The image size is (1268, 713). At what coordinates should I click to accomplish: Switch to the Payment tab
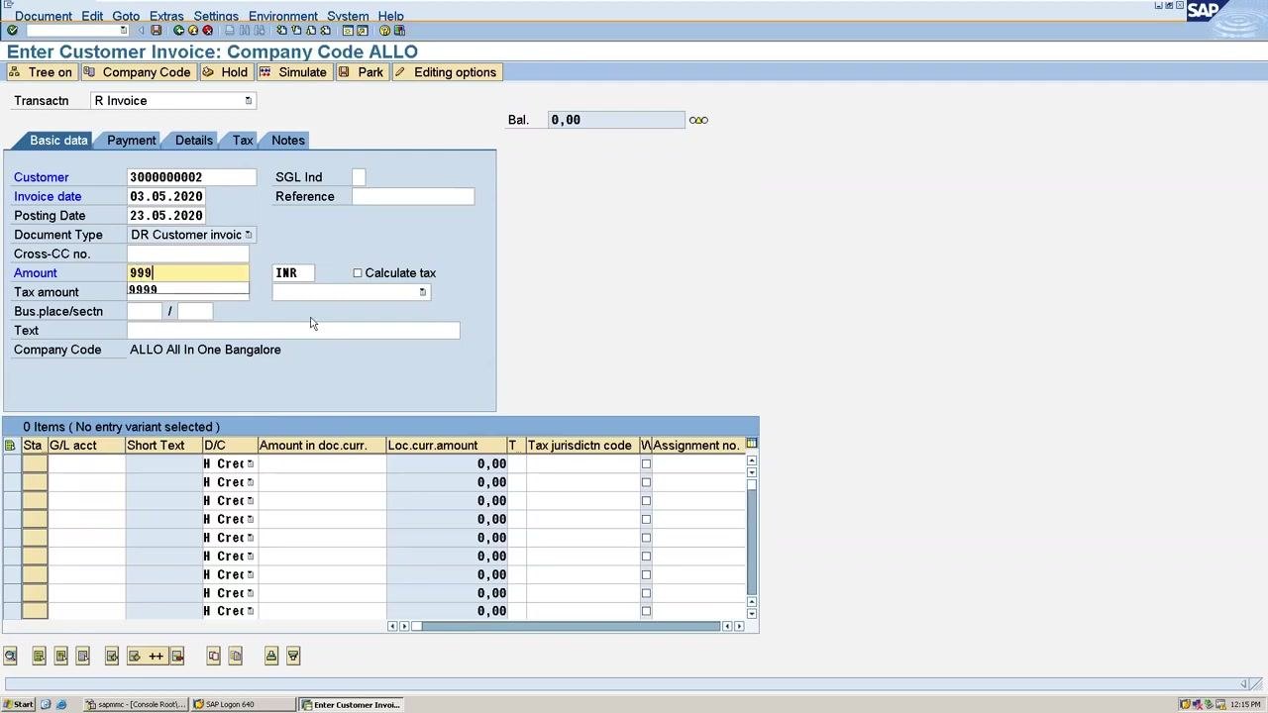131,141
